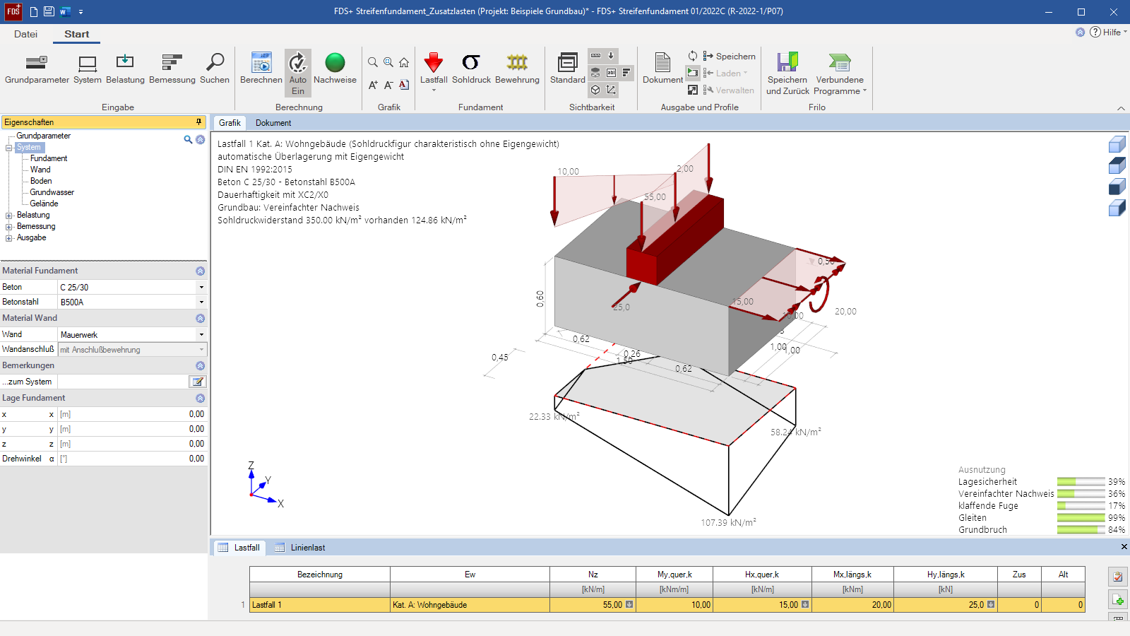Open the Datei menu
1130x636 pixels.
click(x=25, y=34)
